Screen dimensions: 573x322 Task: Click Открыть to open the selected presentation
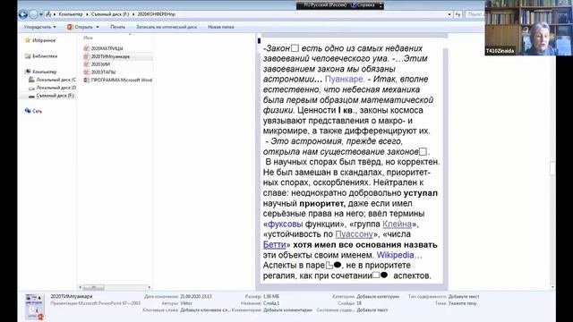pyautogui.click(x=83, y=27)
